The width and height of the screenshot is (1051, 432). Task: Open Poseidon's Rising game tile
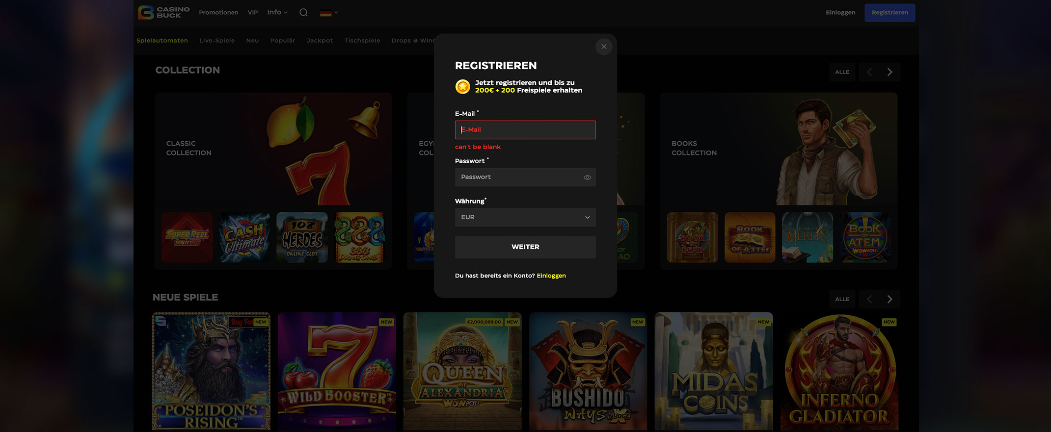pyautogui.click(x=211, y=372)
